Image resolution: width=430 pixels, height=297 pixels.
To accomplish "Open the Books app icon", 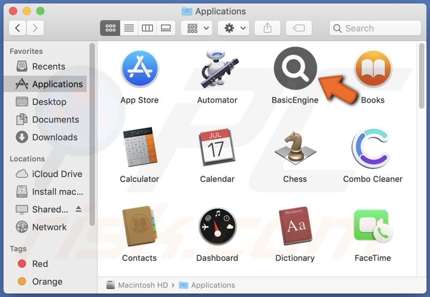I will 373,68.
